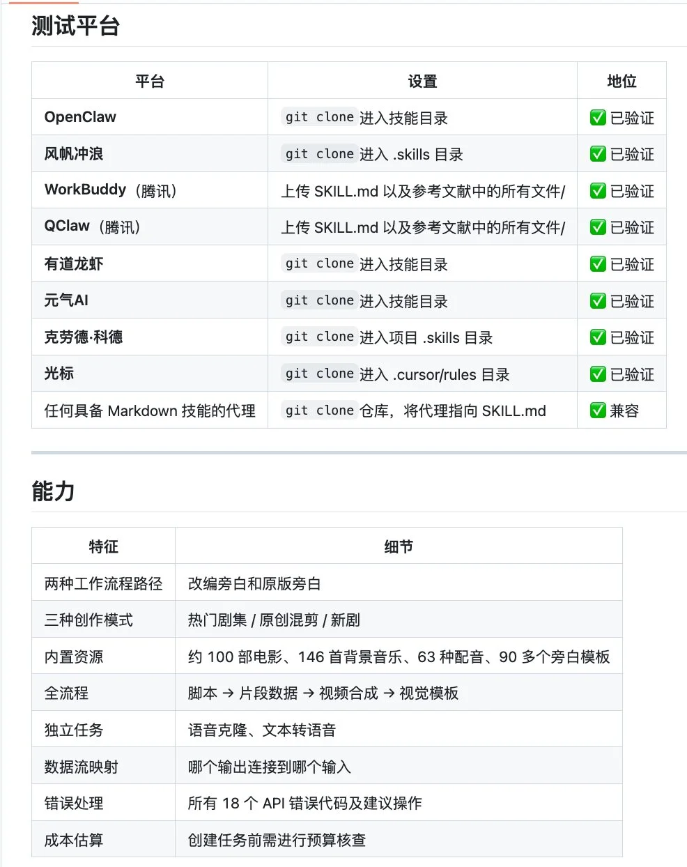Click the QClaw（腾讯）cell

[150, 227]
